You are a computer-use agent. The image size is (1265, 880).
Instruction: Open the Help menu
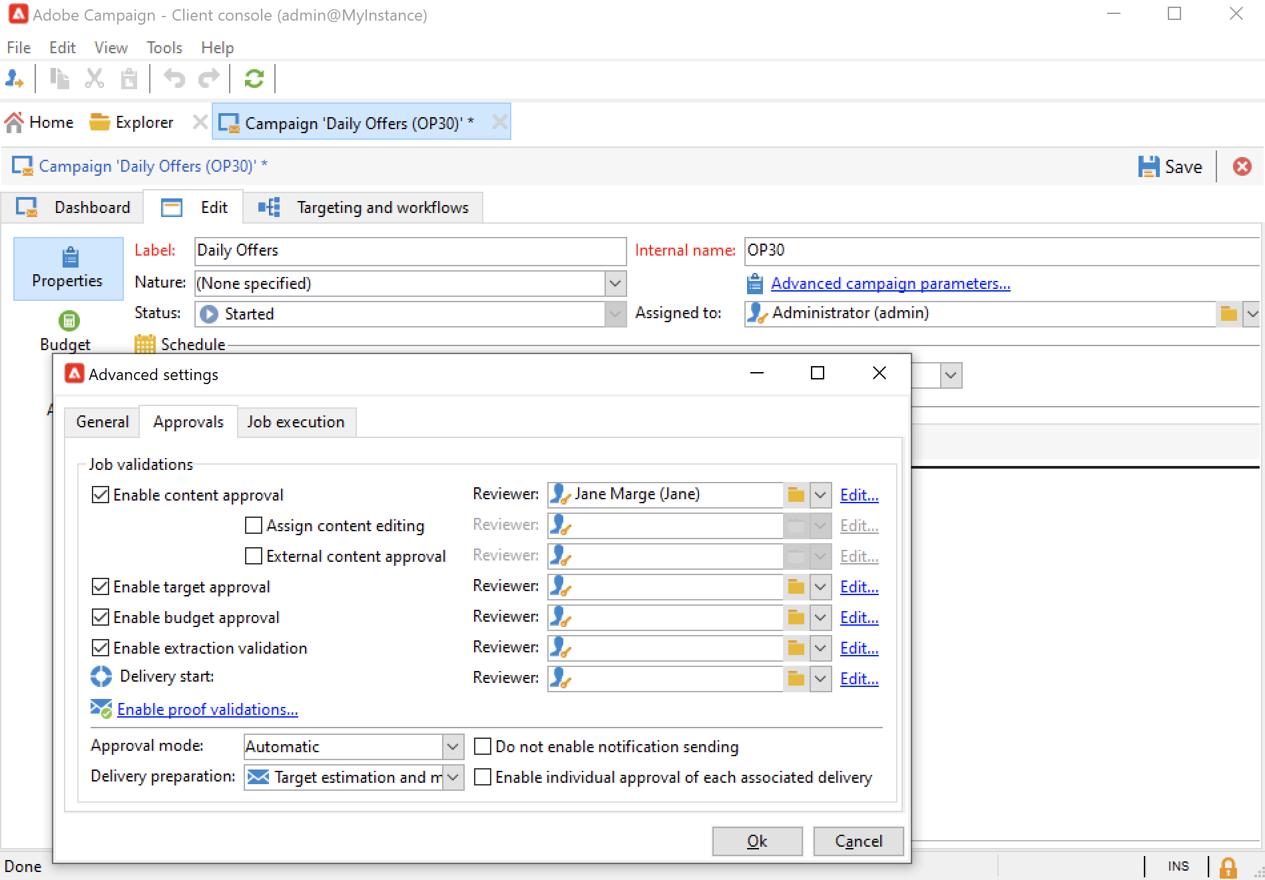pyautogui.click(x=218, y=48)
